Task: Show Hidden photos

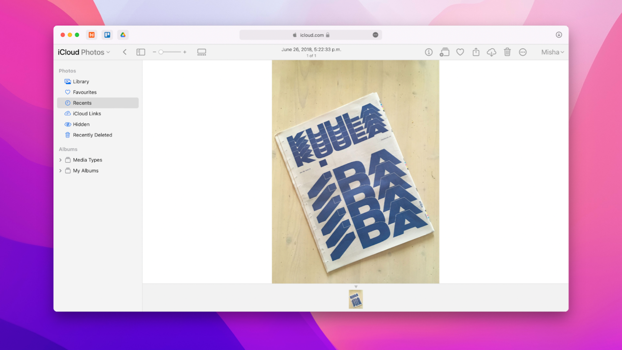Action: tap(80, 124)
